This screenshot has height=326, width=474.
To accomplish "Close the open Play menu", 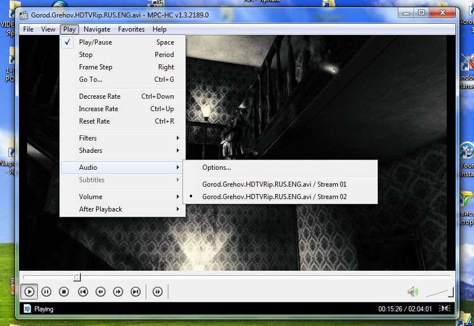I will point(69,29).
